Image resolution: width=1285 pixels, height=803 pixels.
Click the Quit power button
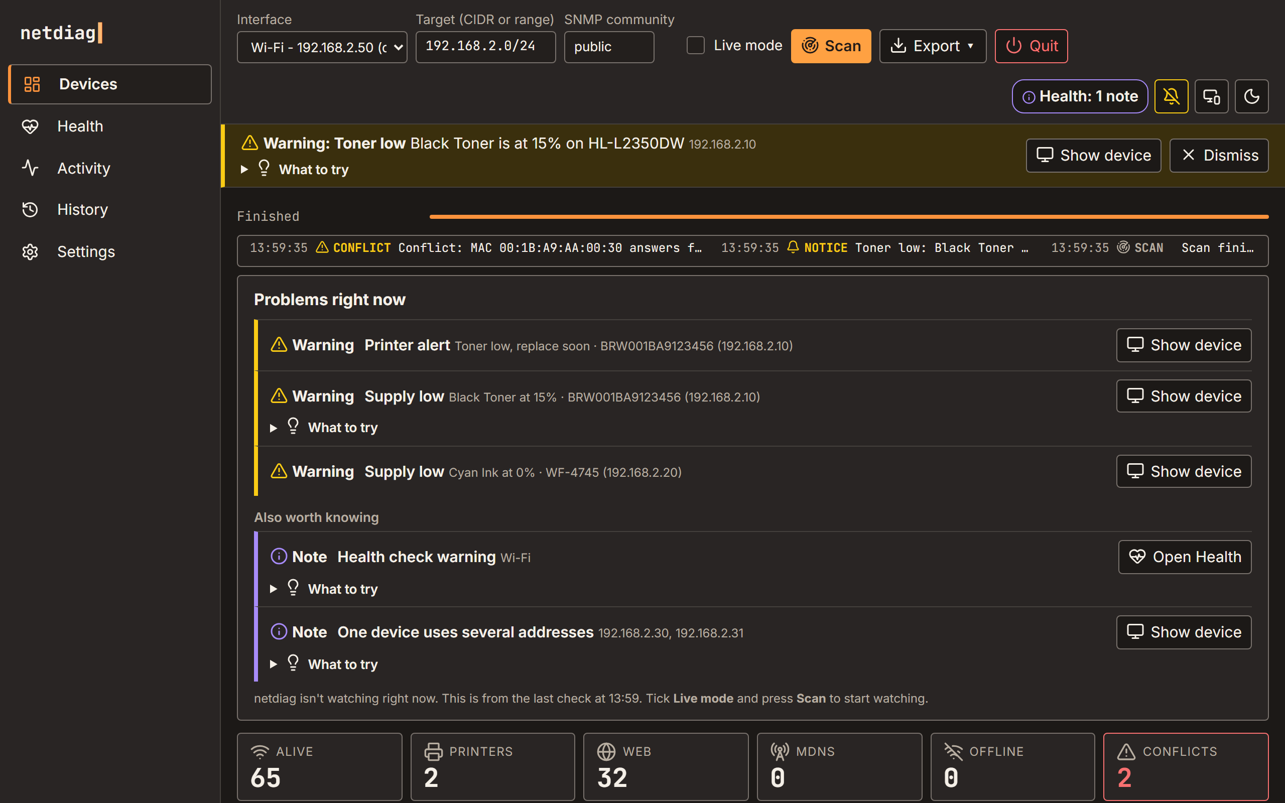tap(1031, 46)
